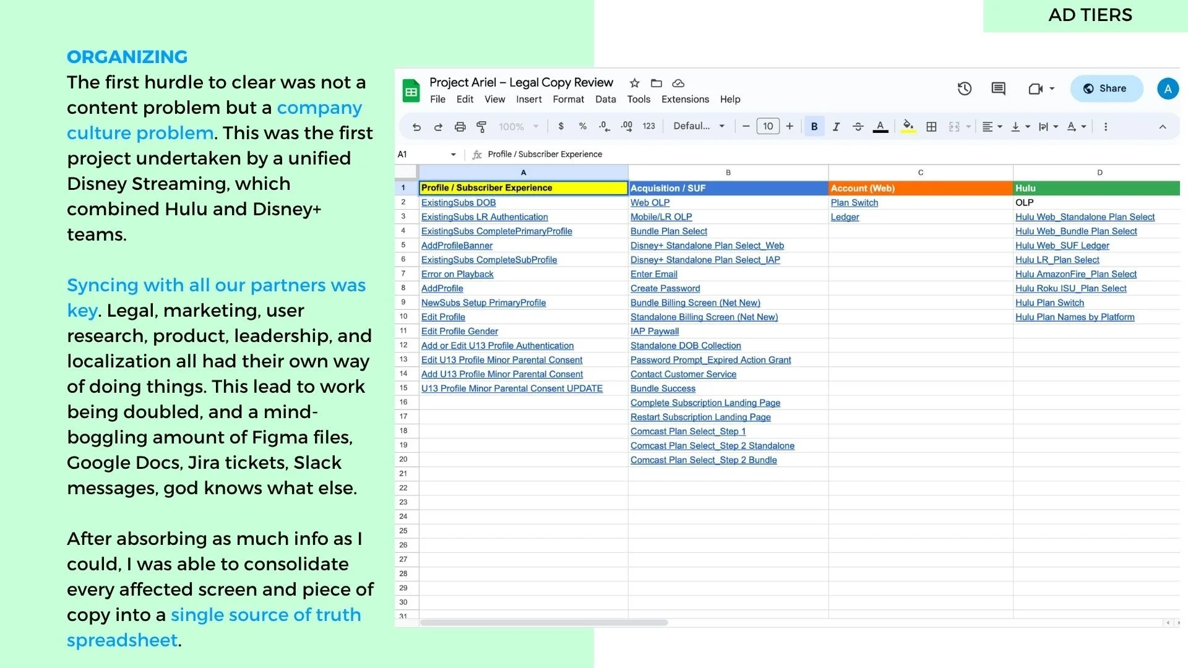
Task: Click the Google Sheets home icon
Action: (x=411, y=90)
